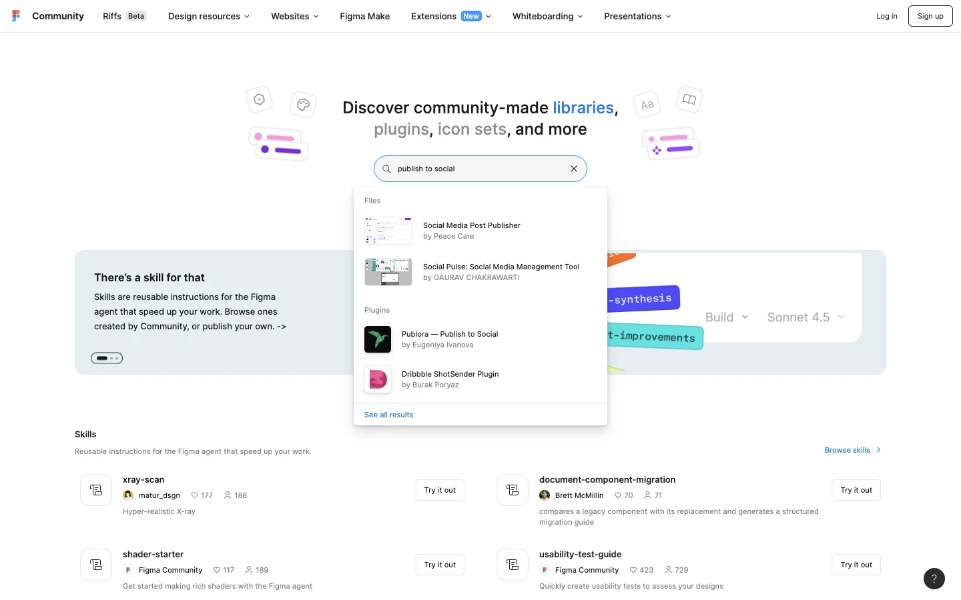The image size is (961, 600).
Task: Clear the search field with the X icon
Action: pos(574,169)
